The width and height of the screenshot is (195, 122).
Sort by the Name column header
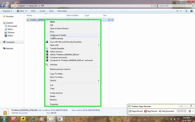29,15
